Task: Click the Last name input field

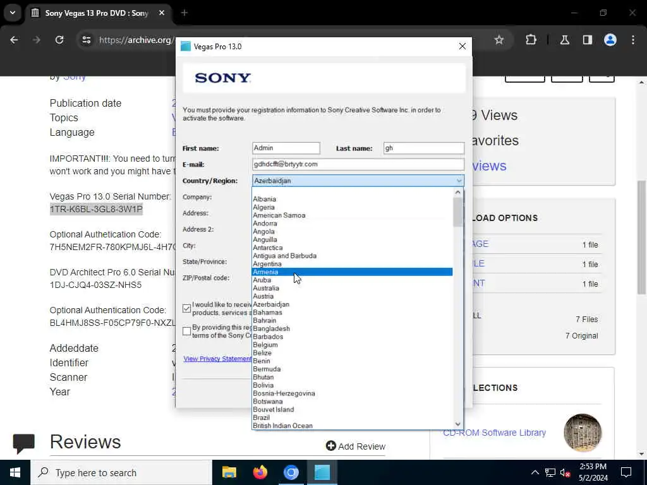Action: coord(423,148)
